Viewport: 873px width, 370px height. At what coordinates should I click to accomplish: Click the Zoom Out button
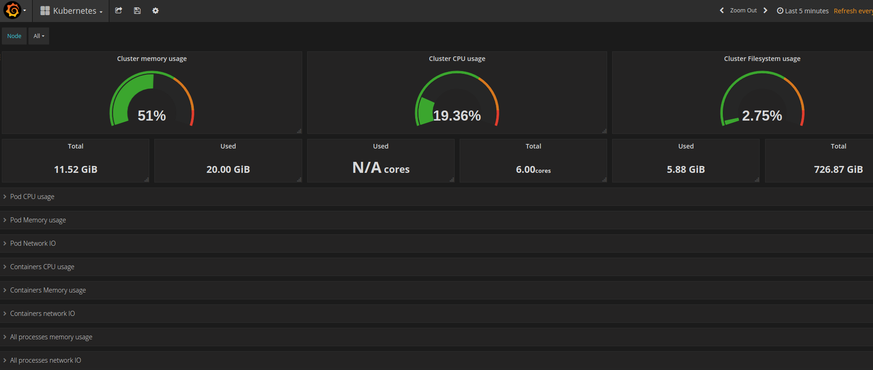tap(743, 11)
